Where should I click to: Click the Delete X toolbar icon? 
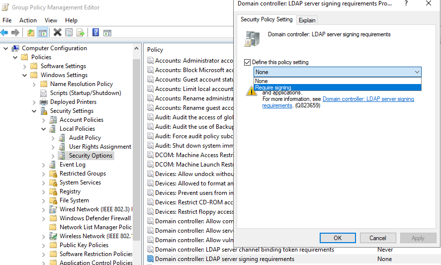pos(57,33)
